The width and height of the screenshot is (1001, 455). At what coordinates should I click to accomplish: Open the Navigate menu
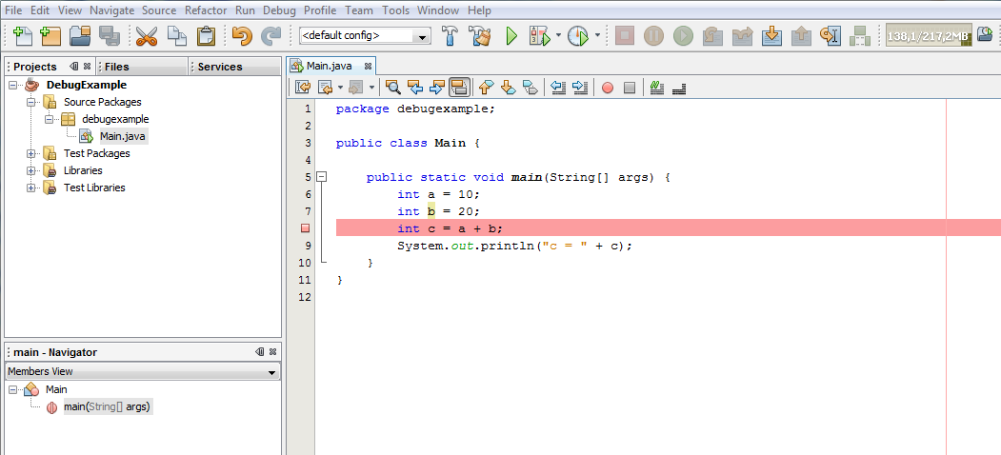pos(111,10)
